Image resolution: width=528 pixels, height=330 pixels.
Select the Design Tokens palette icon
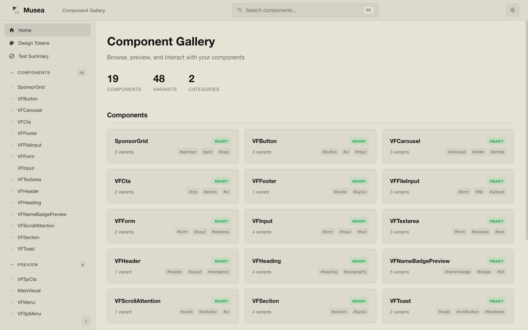tap(11, 43)
